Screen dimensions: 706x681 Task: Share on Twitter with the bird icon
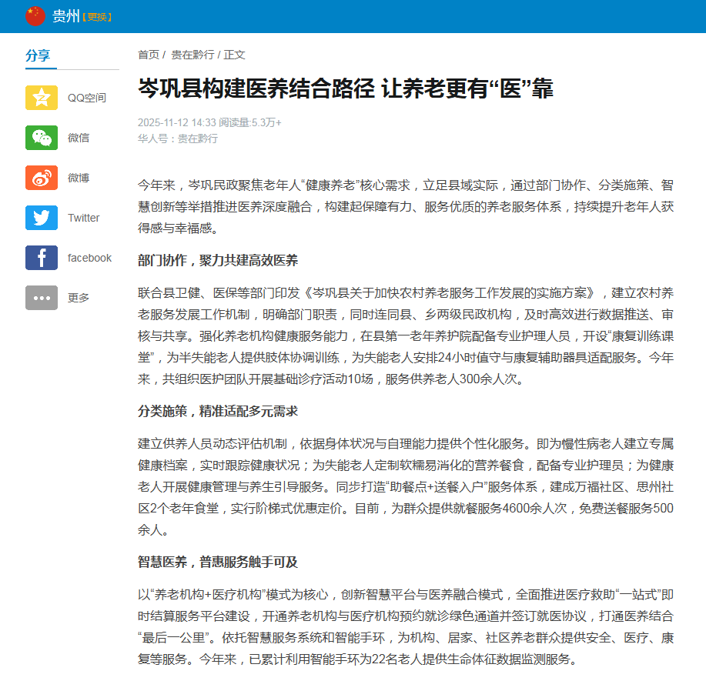[x=42, y=218]
